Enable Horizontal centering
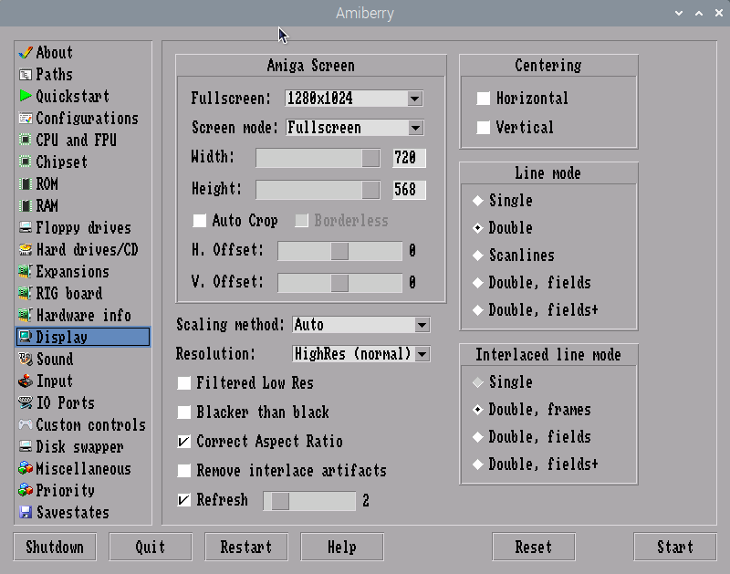The height and width of the screenshot is (574, 730). (484, 99)
